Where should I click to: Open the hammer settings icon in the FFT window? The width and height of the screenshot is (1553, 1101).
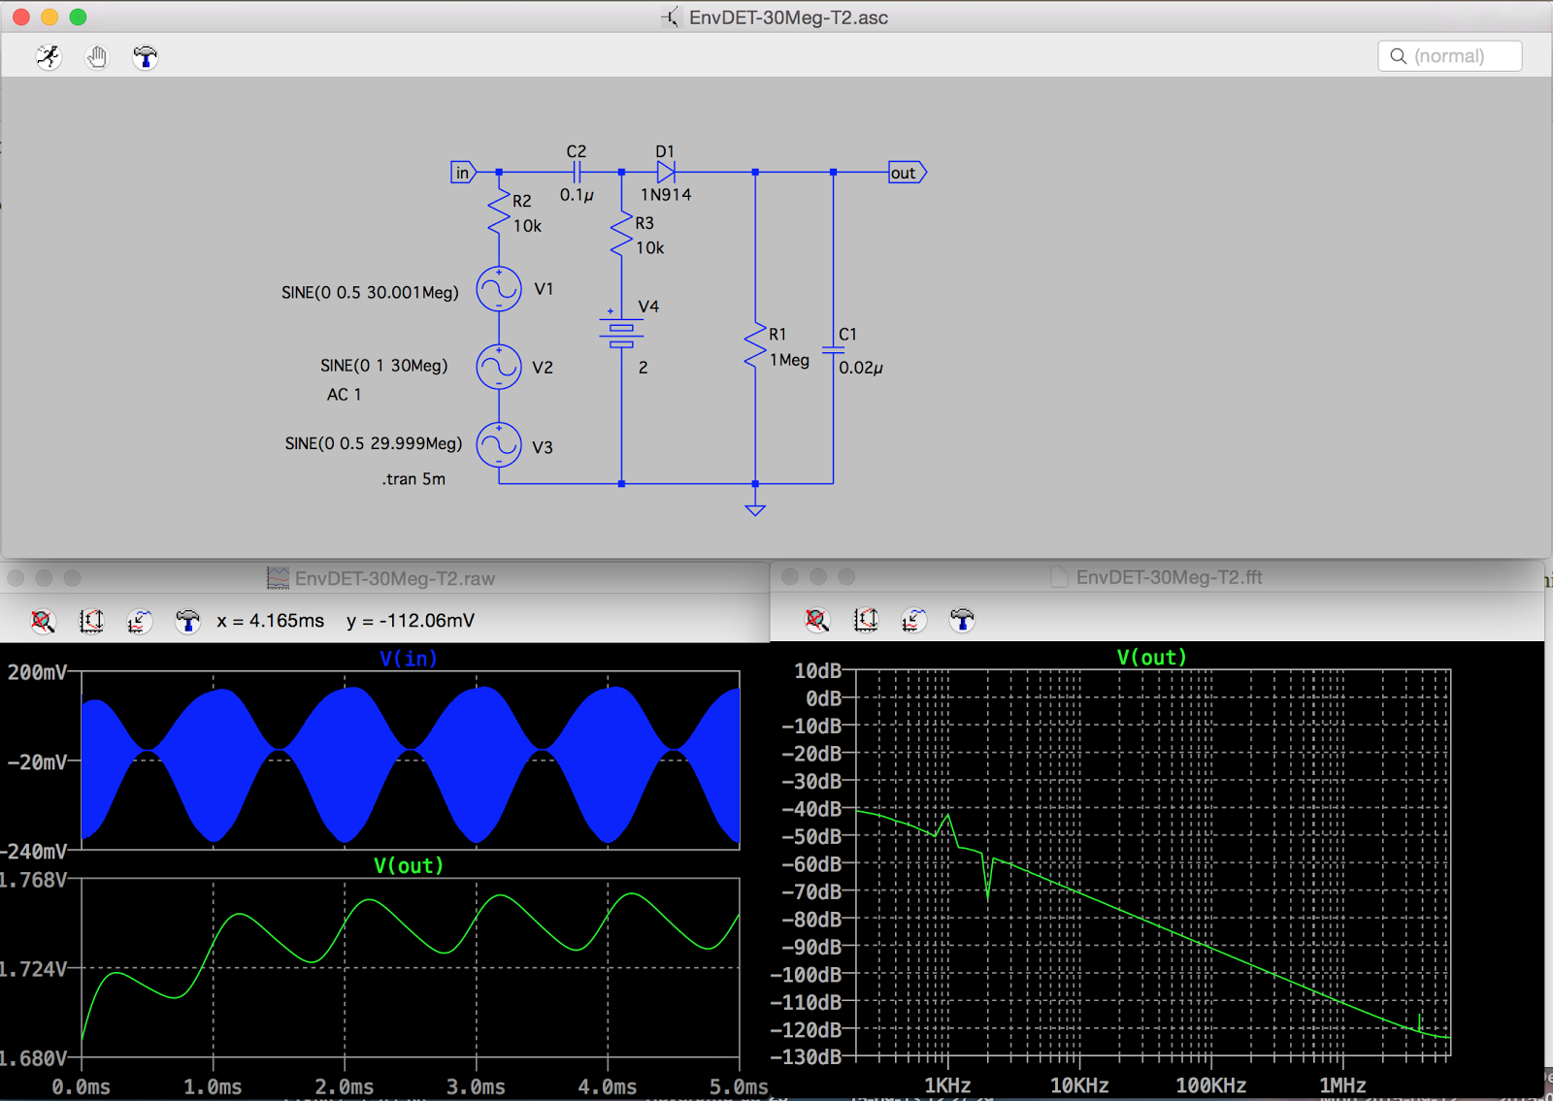pos(961,619)
